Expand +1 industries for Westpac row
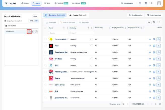The height and width of the screenshot is (110, 165). (x=90, y=59)
